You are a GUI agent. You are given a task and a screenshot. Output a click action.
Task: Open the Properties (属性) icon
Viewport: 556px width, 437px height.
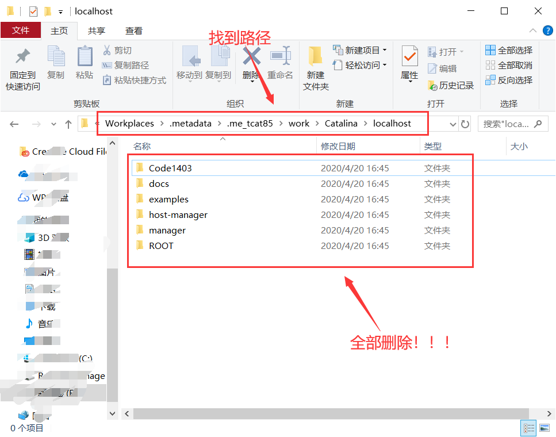coord(409,63)
